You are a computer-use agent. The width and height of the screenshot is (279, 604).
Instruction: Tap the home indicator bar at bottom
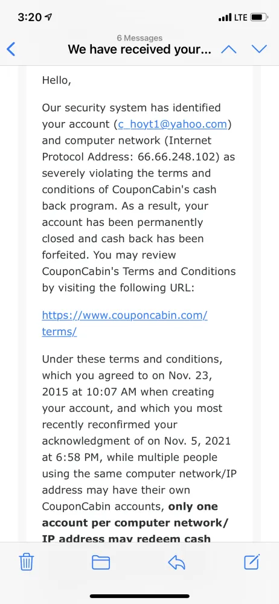[139, 596]
